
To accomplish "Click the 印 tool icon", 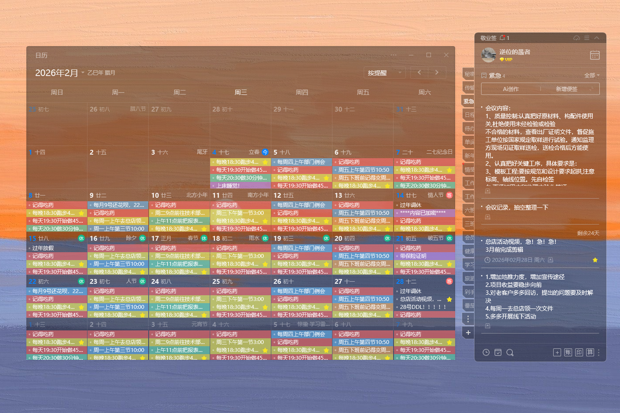I will coord(579,352).
